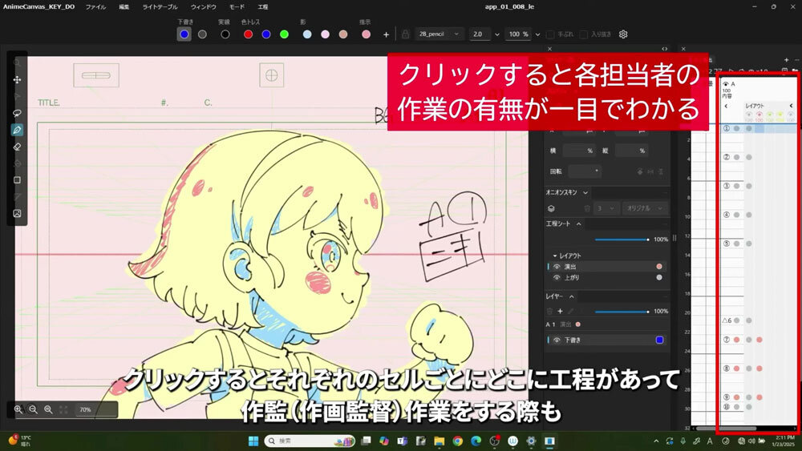This screenshot has width=802, height=451.
Task: Toggle visibility of 上がり process row
Action: pos(557,278)
